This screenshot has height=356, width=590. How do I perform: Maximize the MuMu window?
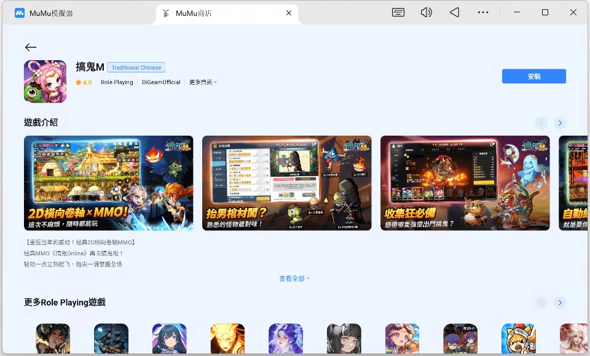(545, 12)
